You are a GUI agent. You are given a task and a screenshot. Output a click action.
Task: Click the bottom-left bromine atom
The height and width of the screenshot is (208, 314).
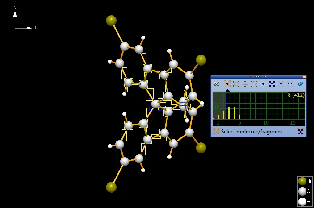coord(111,187)
